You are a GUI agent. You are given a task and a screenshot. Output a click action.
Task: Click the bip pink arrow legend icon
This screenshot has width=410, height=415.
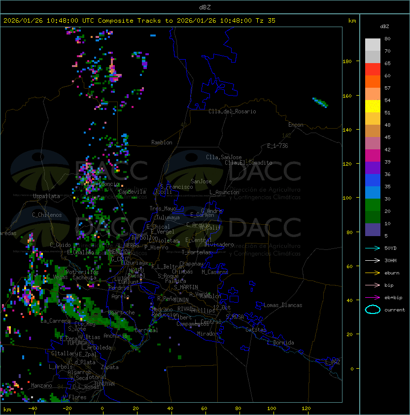[x=373, y=285]
